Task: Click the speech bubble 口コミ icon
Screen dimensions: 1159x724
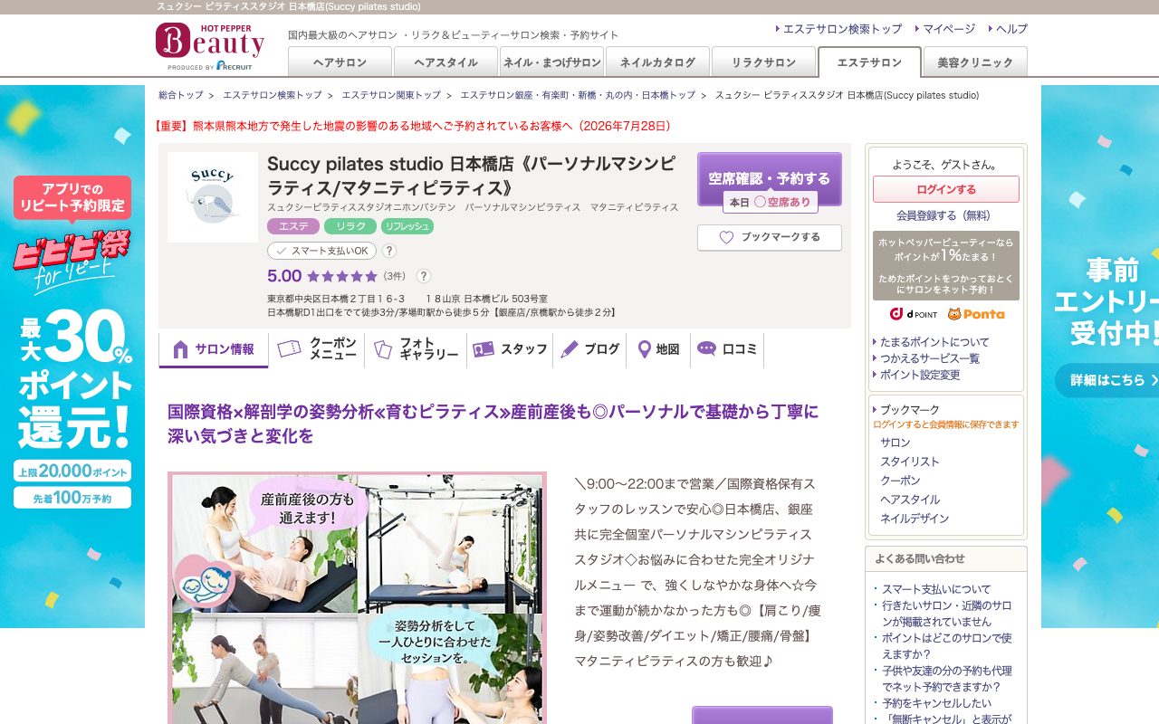Action: pos(706,349)
